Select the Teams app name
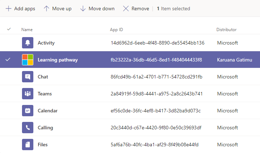The height and width of the screenshot is (153, 260). click(45, 94)
